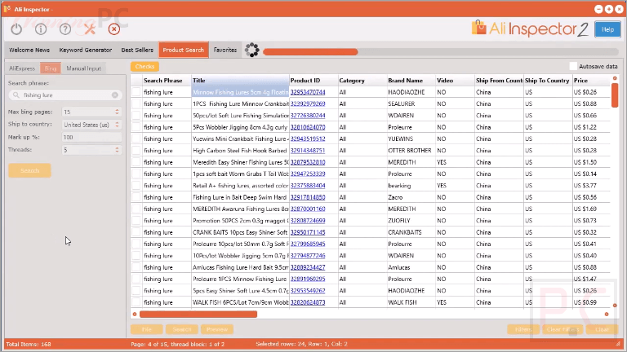The height and width of the screenshot is (352, 627).
Task: Select the Product Search tab
Action: click(184, 50)
